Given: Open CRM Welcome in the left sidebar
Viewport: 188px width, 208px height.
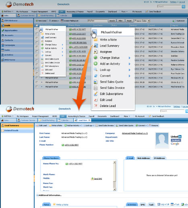Looking at the screenshot, I should coord(17,21).
